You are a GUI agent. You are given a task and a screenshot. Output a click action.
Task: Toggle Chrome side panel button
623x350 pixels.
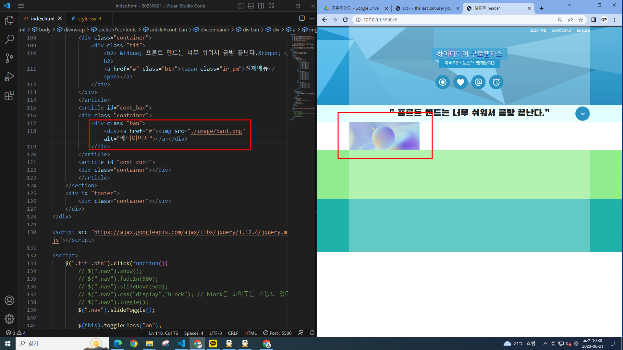[593, 20]
